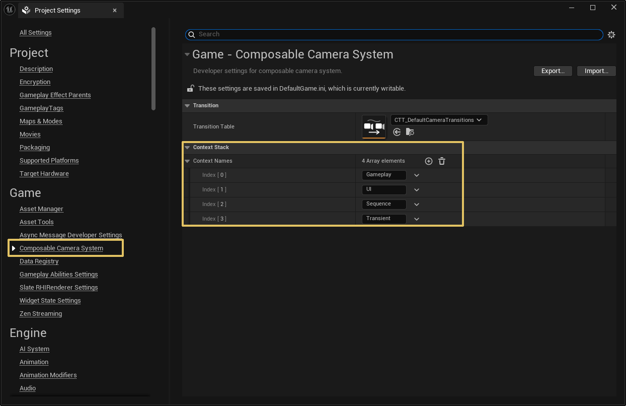The width and height of the screenshot is (626, 406).
Task: Collapse the Context Names array
Action: (x=187, y=161)
